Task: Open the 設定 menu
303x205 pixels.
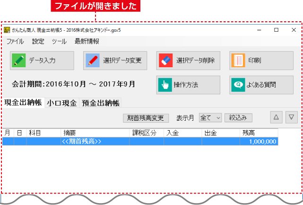Action: tap(38, 41)
